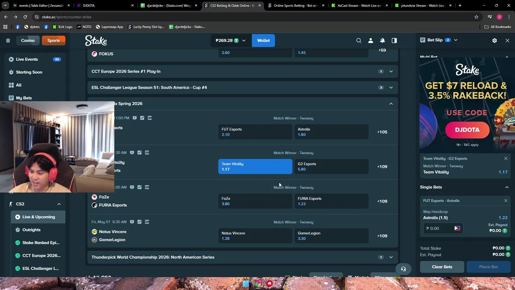515x290 pixels.
Task: Open Starting Soon in sidebar
Action: (35, 72)
